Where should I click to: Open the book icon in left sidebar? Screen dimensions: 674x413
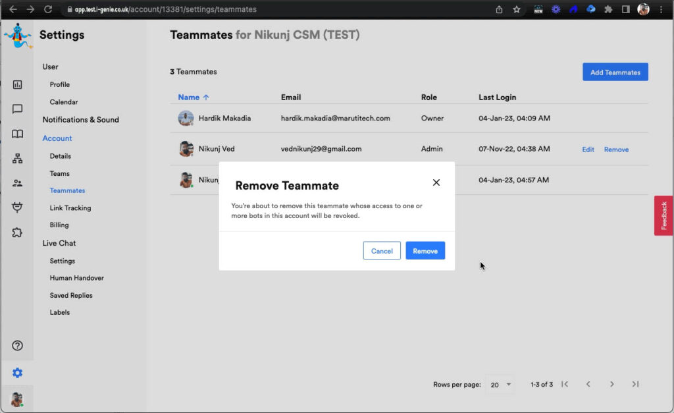tap(18, 134)
